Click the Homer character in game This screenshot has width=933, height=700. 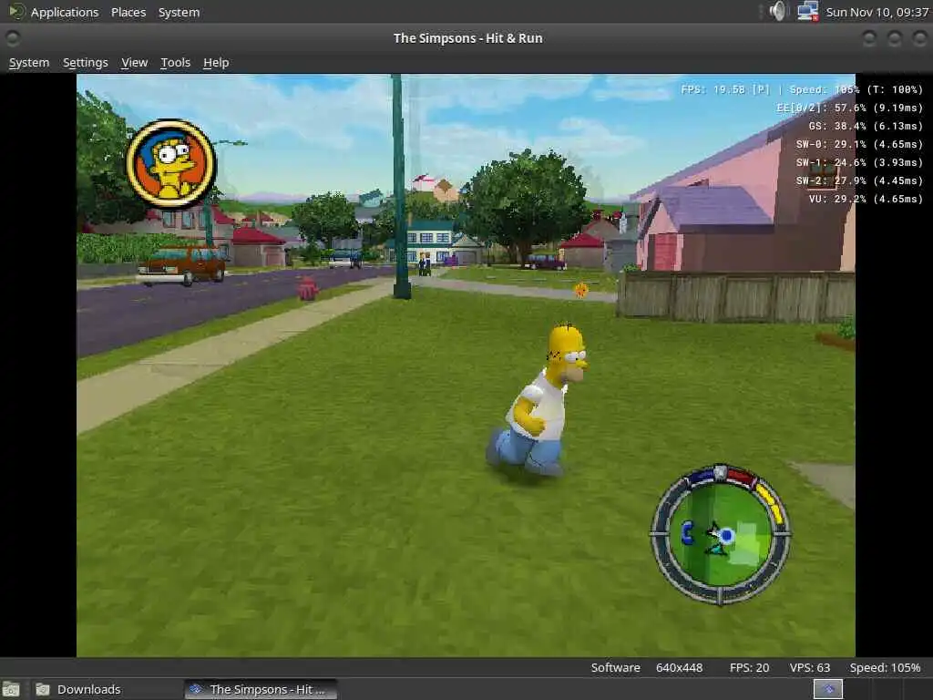coord(539,401)
